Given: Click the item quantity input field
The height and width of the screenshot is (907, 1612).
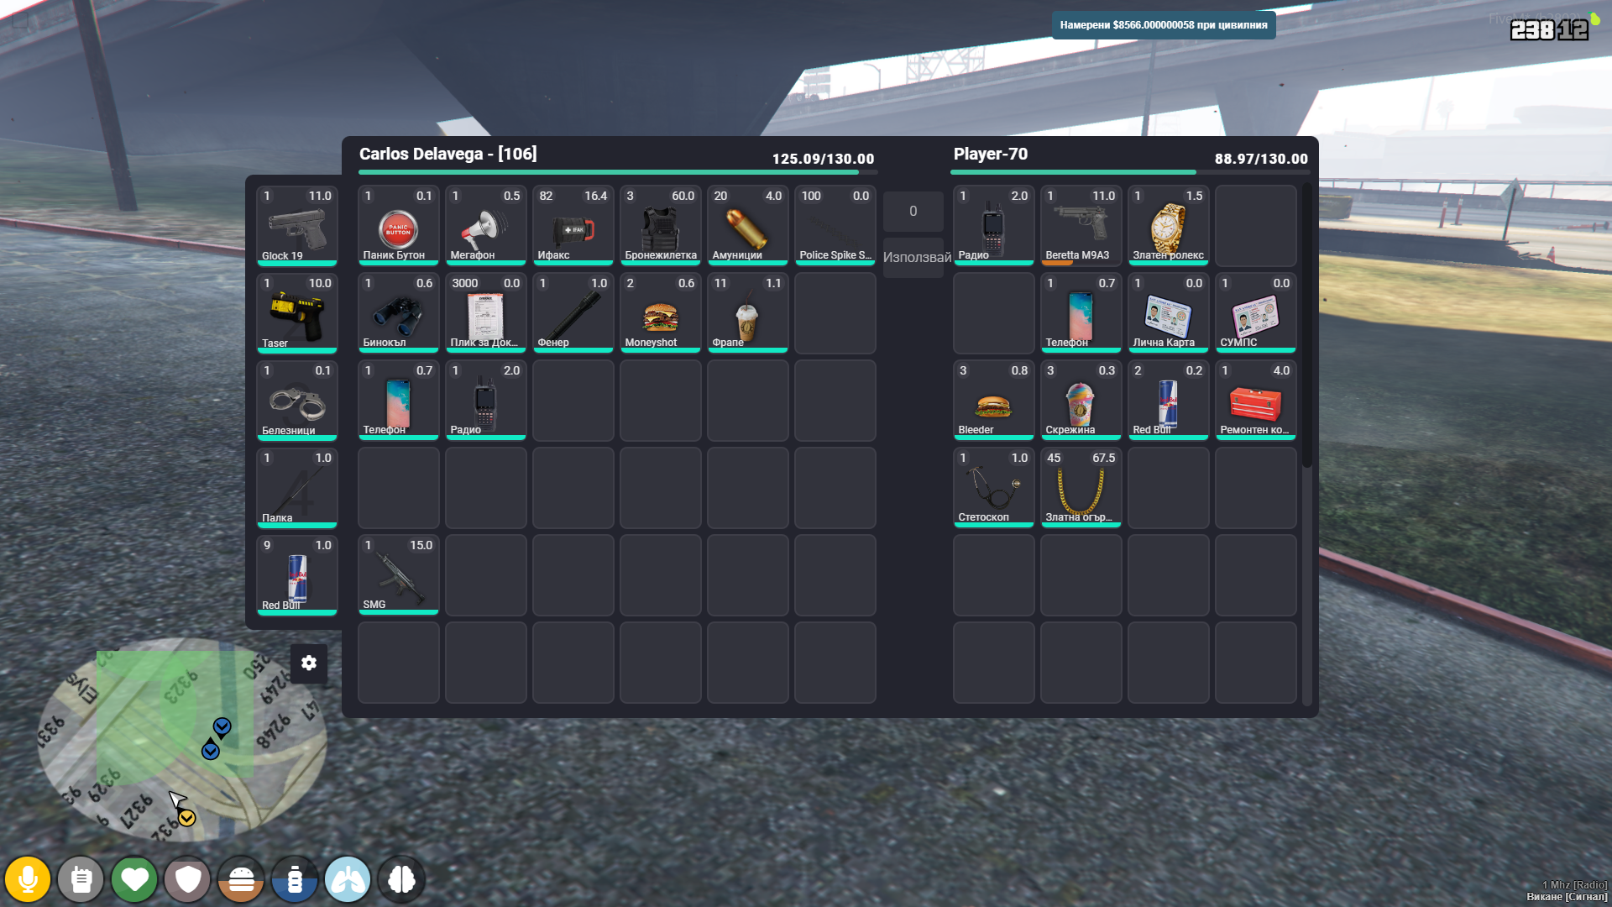Looking at the screenshot, I should (x=913, y=212).
